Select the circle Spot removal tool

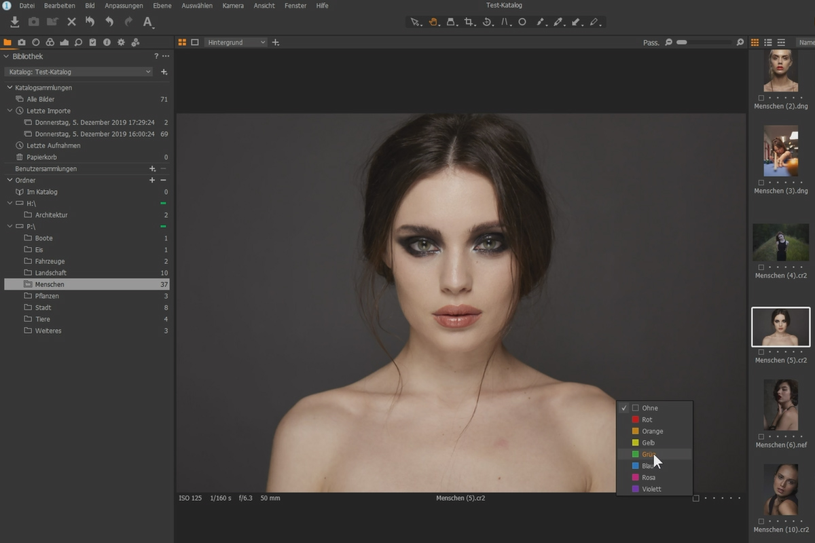coord(522,22)
